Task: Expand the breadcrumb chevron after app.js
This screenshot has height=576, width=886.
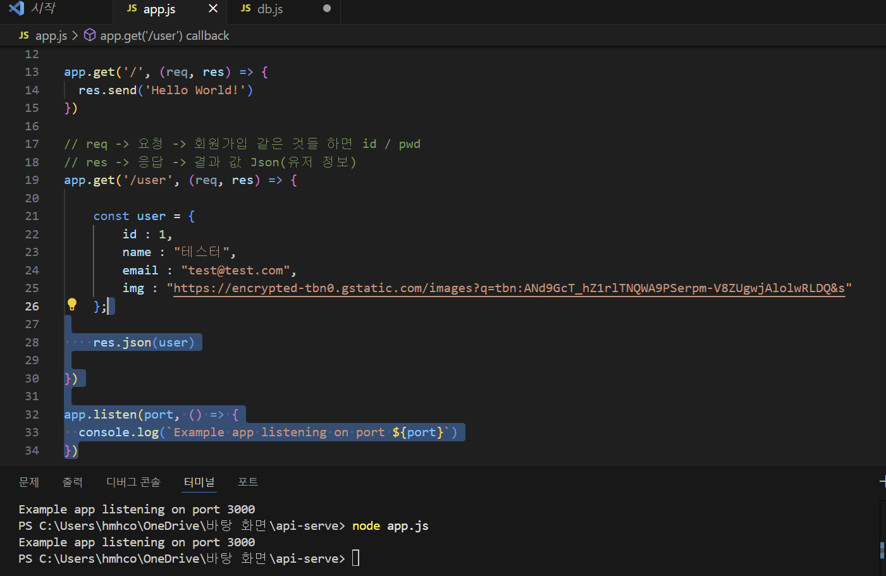Action: click(x=75, y=35)
